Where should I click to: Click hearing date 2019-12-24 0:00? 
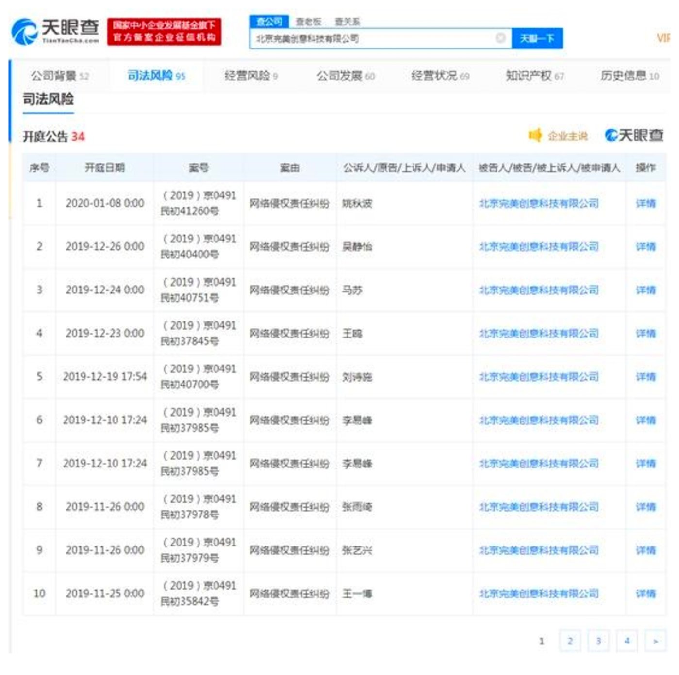[105, 290]
